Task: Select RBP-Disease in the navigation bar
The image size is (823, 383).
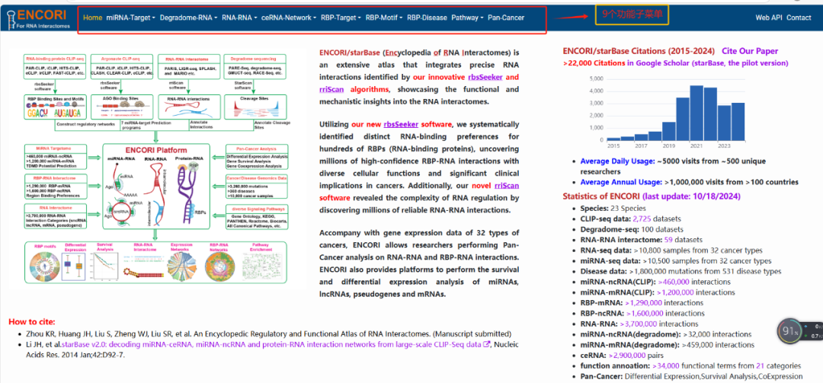Action: (x=427, y=18)
